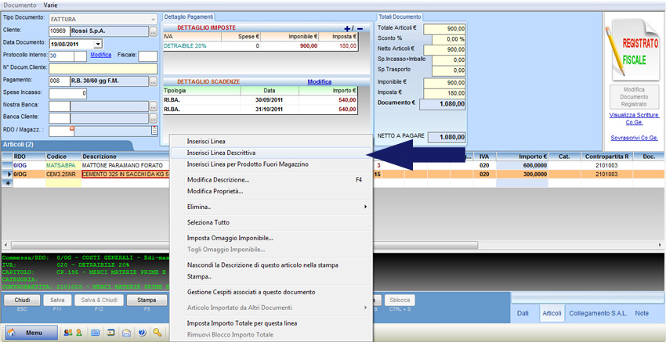Click the N° Docum.Cliente input field
The width and height of the screenshot is (666, 342).
[103, 68]
